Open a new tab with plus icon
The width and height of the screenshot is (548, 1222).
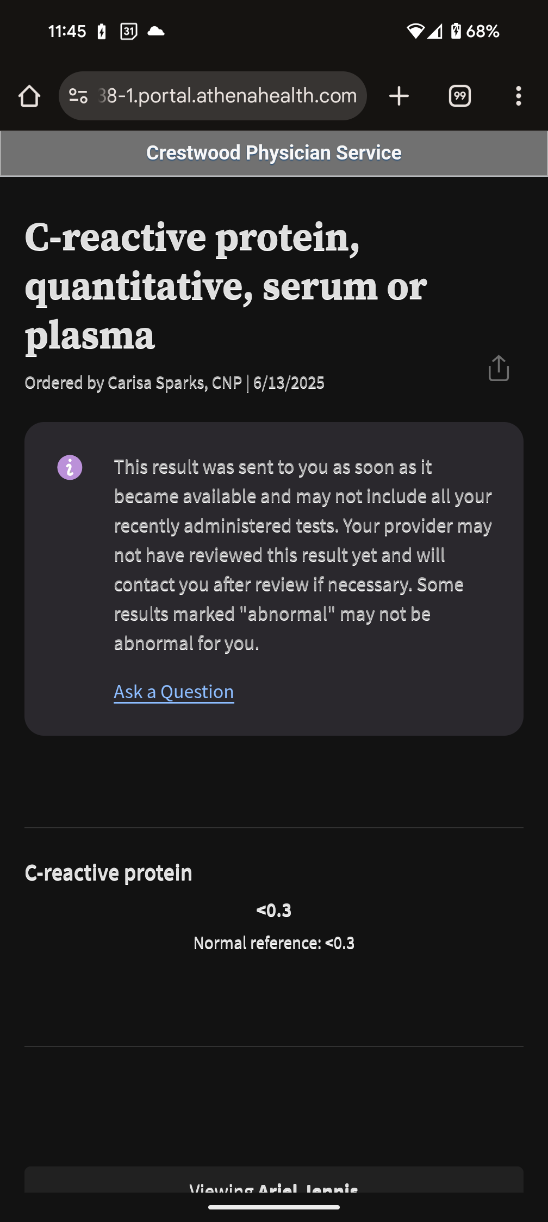399,96
